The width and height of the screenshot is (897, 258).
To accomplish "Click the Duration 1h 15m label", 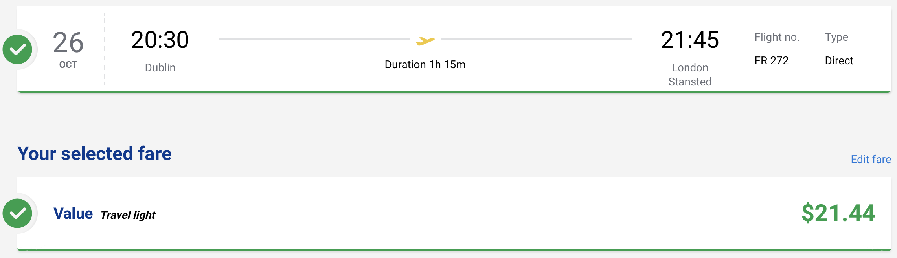I will (425, 64).
